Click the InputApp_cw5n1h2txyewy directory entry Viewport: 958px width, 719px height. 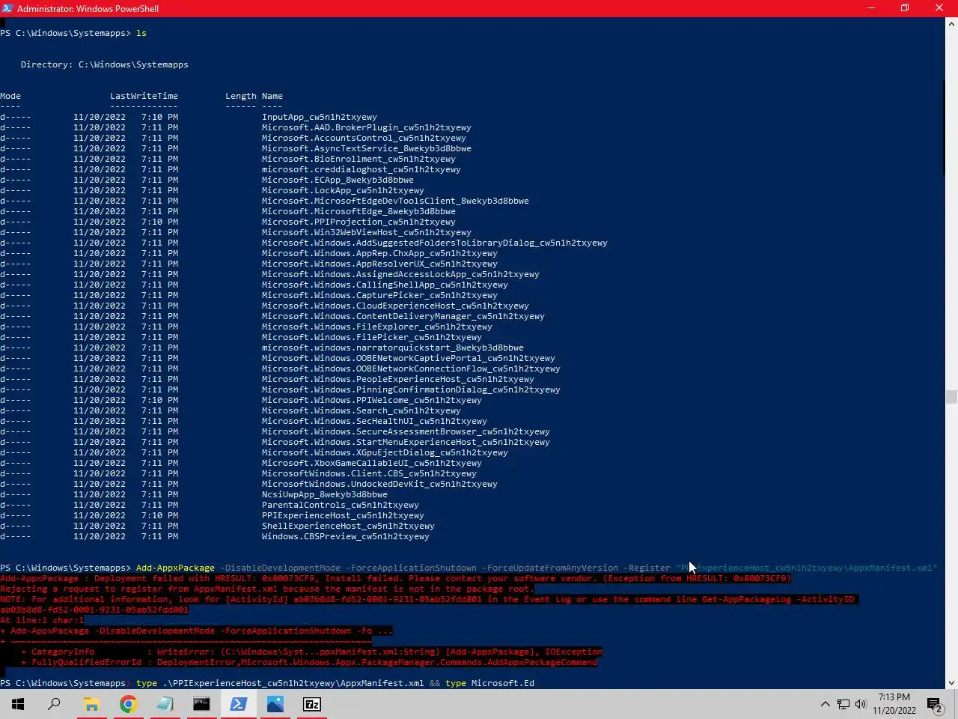(320, 117)
